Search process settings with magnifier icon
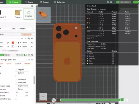Screen dimensions: 139x104 click(32, 60)
